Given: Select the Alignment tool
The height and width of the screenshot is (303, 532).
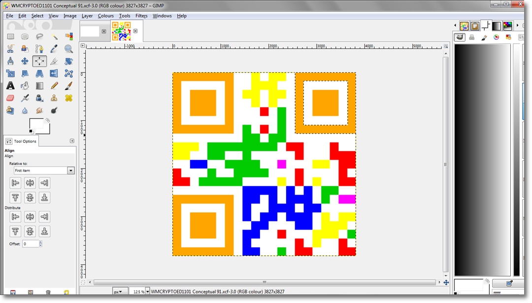Looking at the screenshot, I should [39, 61].
